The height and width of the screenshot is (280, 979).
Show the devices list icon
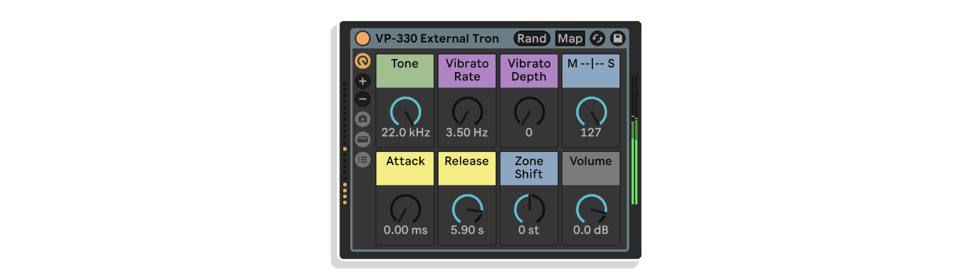363,160
